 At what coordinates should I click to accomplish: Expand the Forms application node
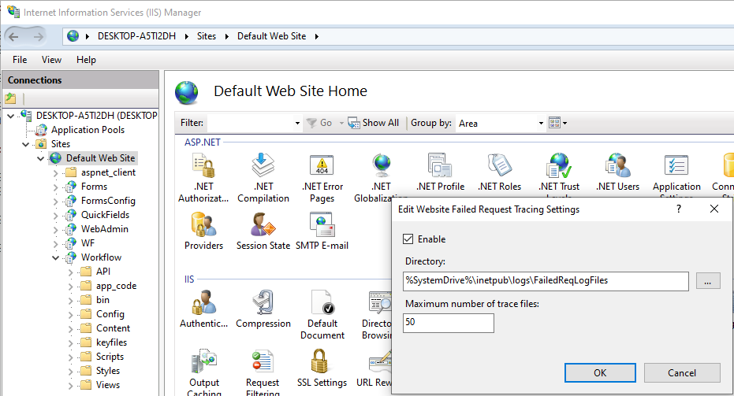pyautogui.click(x=56, y=187)
